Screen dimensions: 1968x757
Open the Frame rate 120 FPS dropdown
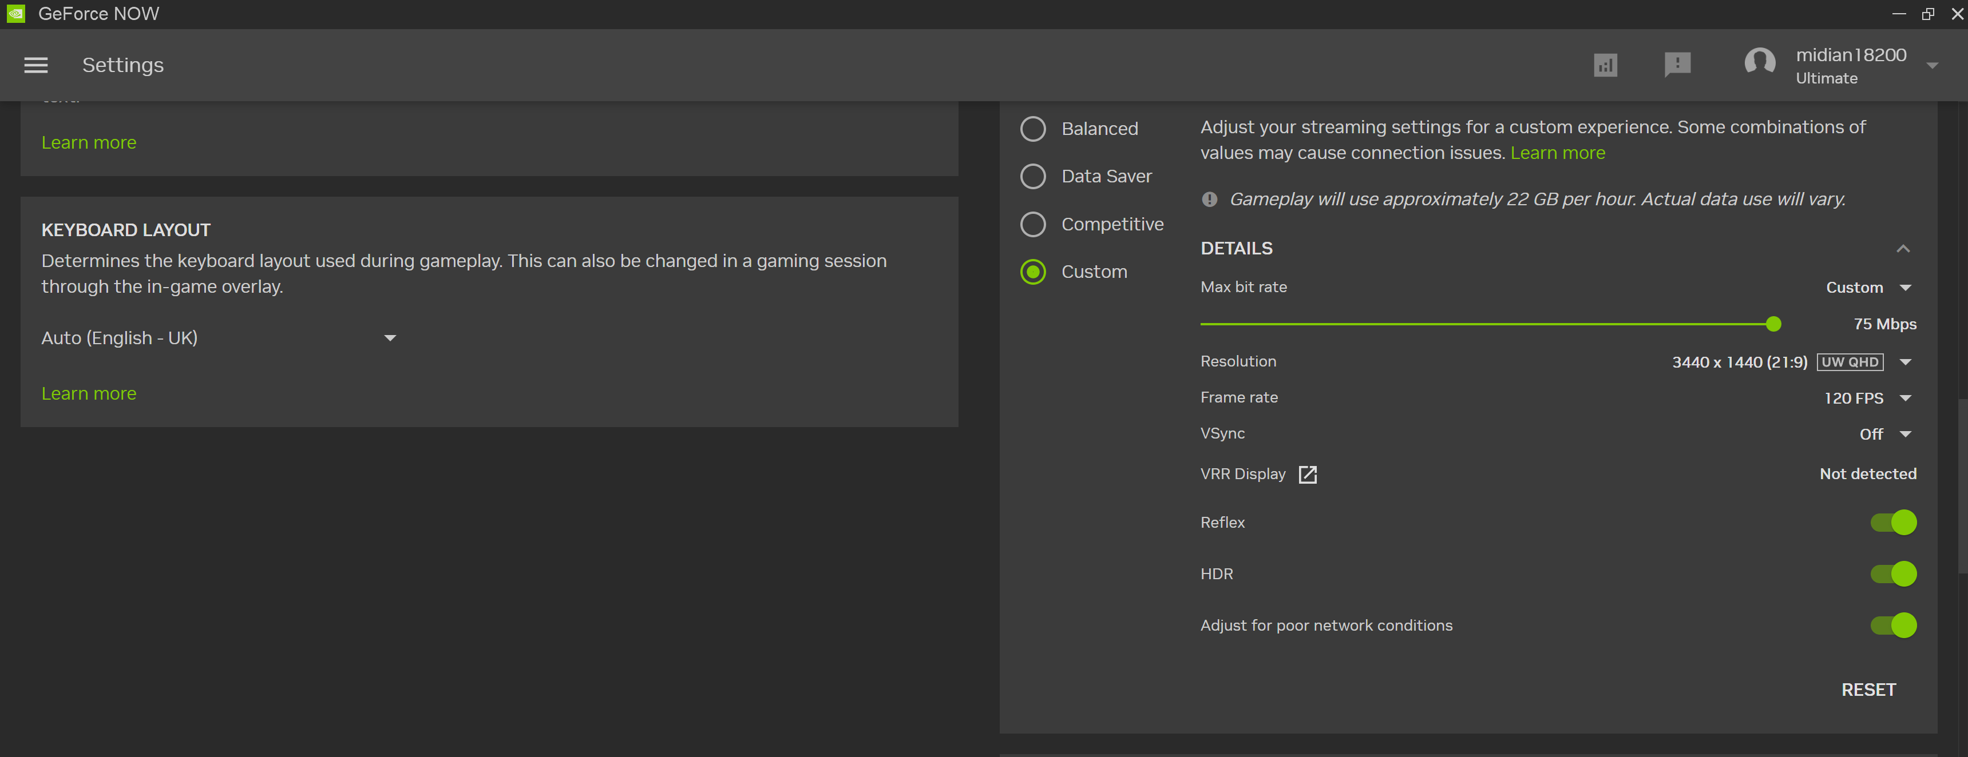(1906, 399)
